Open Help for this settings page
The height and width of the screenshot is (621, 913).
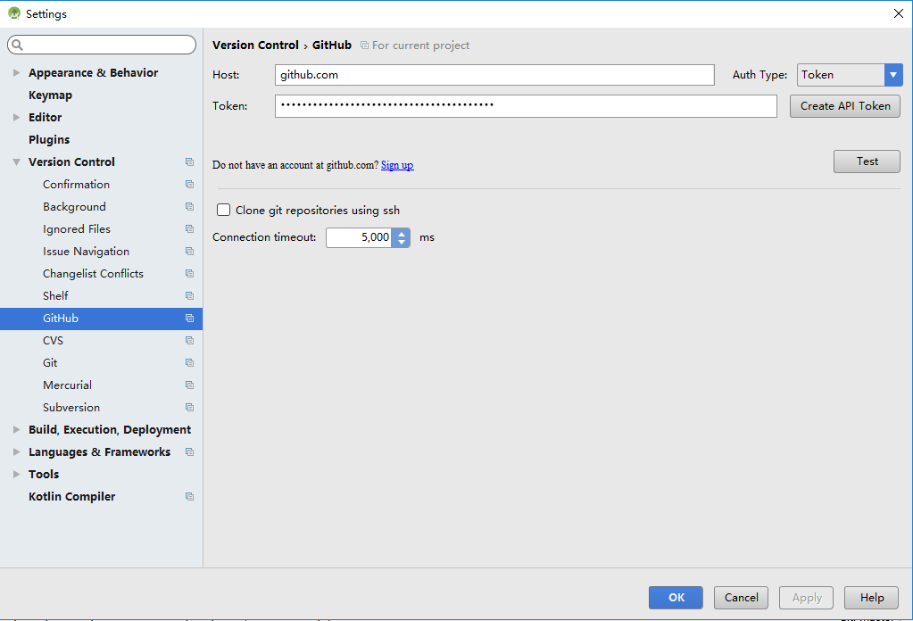pyautogui.click(x=872, y=598)
